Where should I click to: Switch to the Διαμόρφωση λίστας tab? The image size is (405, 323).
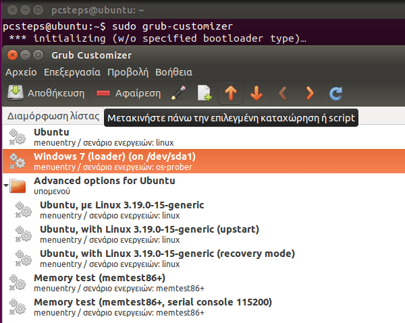(x=53, y=116)
